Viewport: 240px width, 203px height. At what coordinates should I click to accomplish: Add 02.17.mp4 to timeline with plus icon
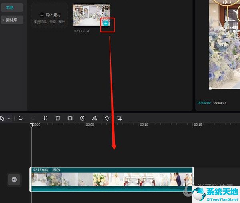pyautogui.click(x=106, y=24)
